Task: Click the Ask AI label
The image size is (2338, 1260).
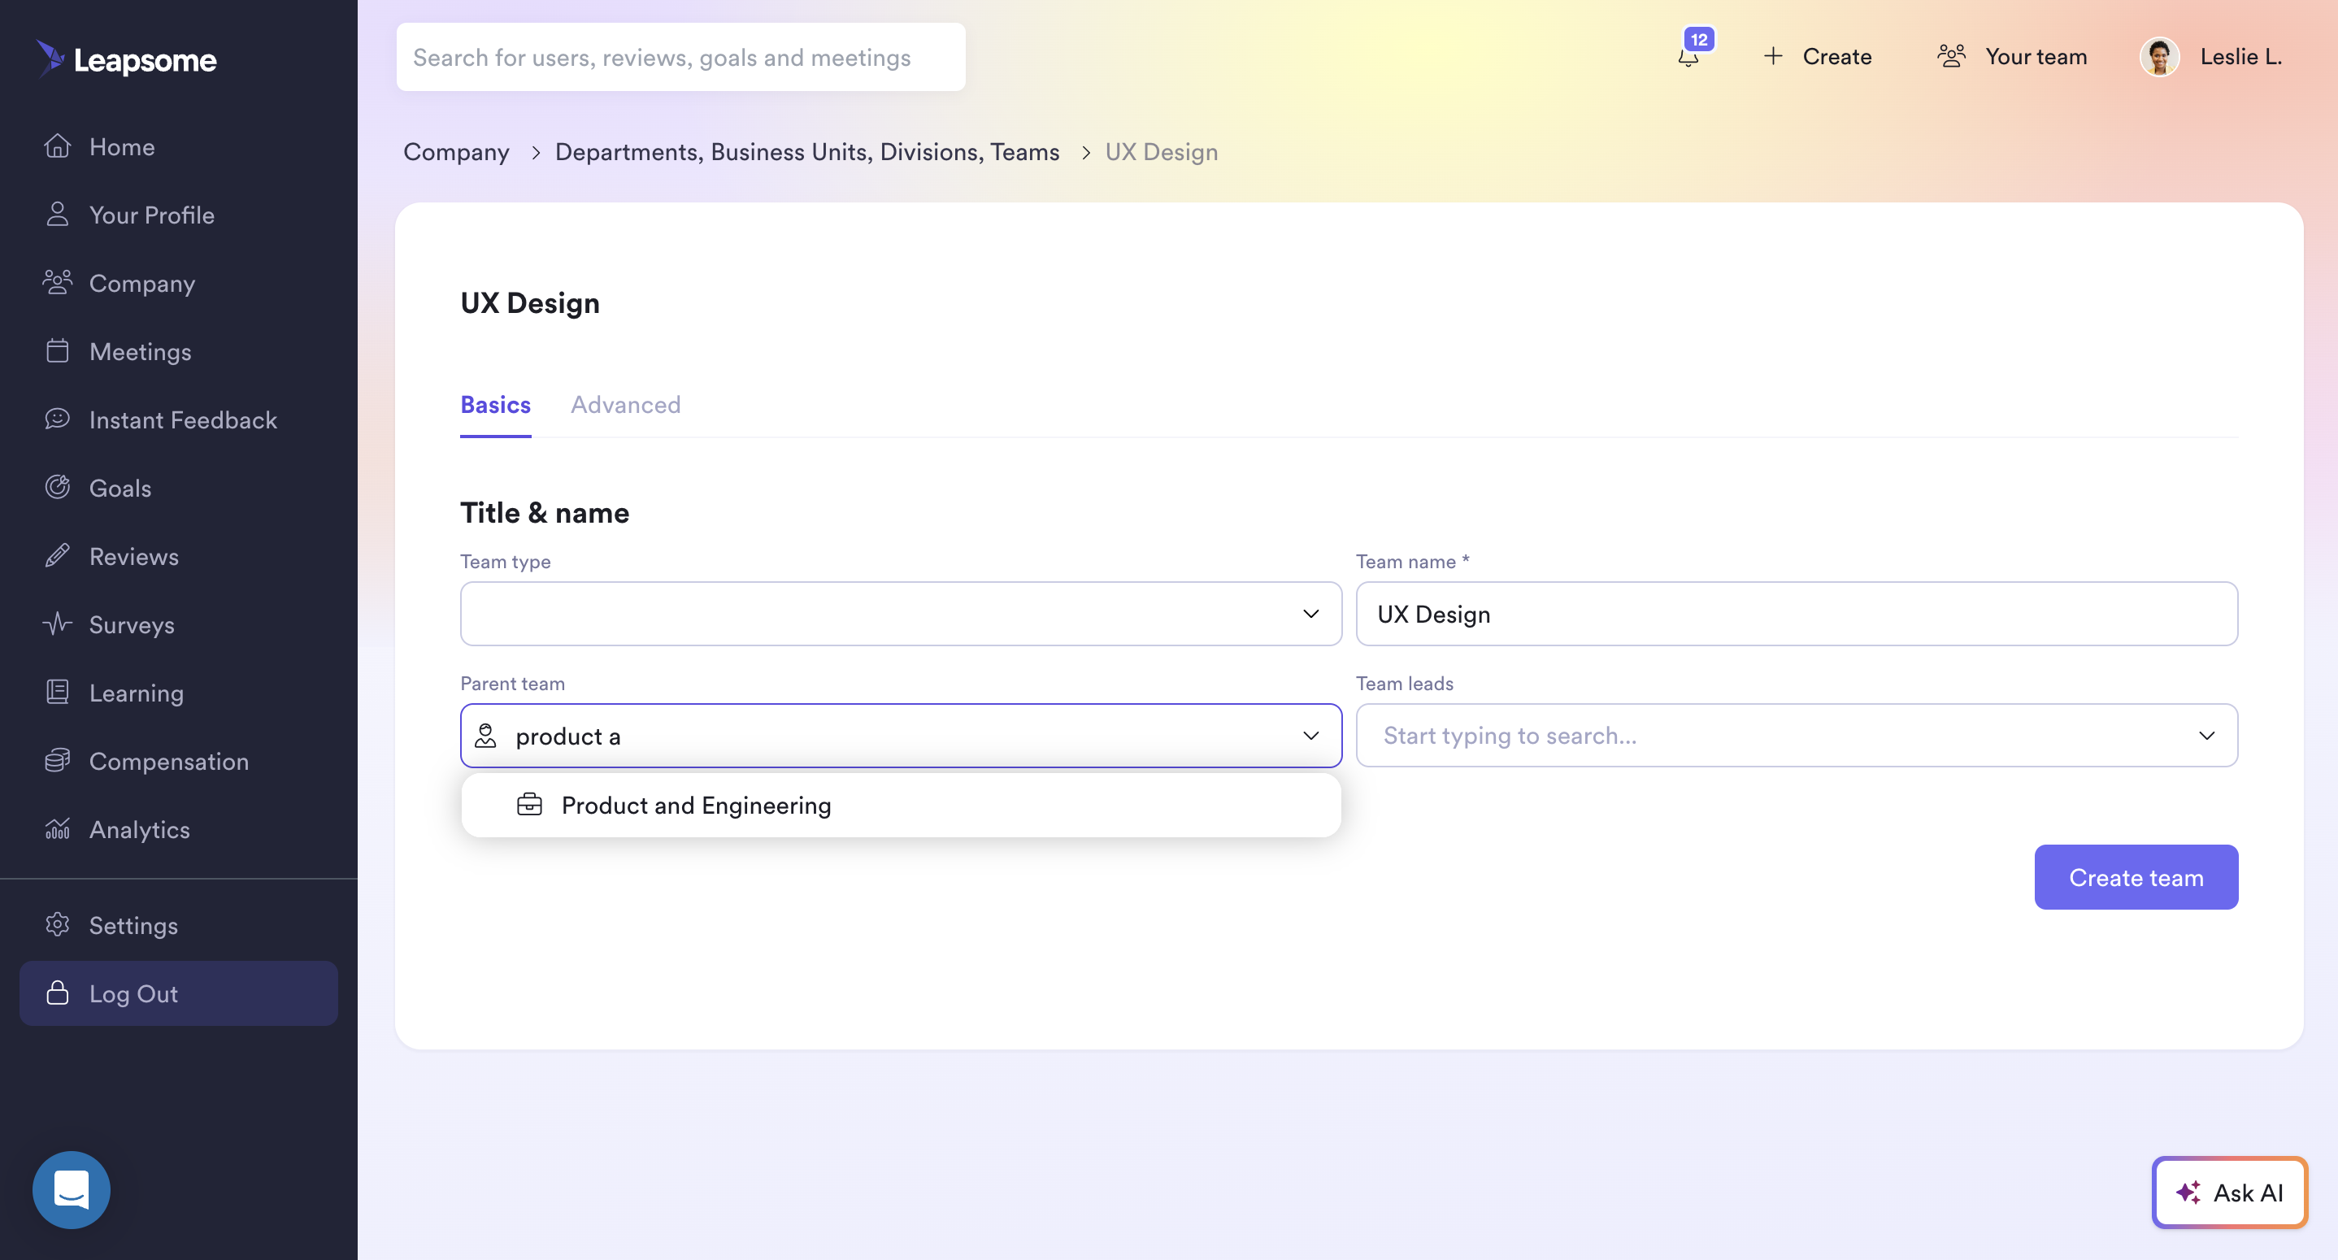Action: click(2247, 1192)
